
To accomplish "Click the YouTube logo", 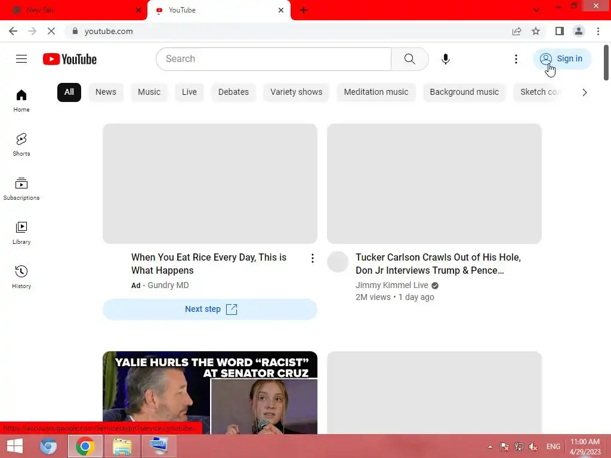I will point(70,59).
